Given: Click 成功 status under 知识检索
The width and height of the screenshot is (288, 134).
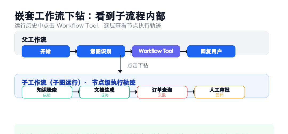Looking at the screenshot, I should pyautogui.click(x=47, y=95).
